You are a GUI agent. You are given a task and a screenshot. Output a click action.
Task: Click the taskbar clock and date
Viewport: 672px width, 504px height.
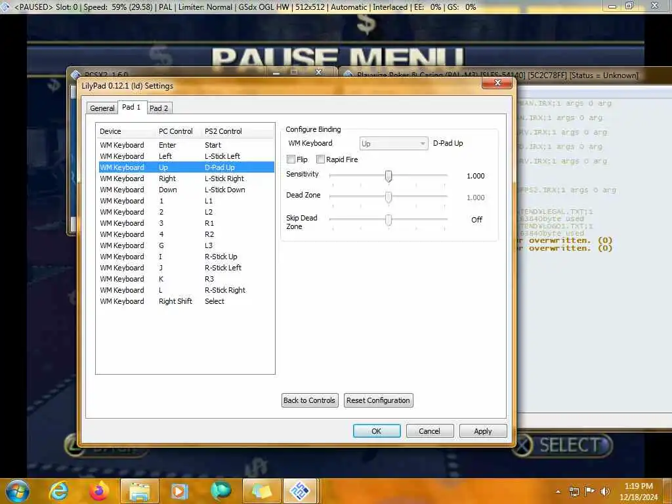tap(639, 492)
